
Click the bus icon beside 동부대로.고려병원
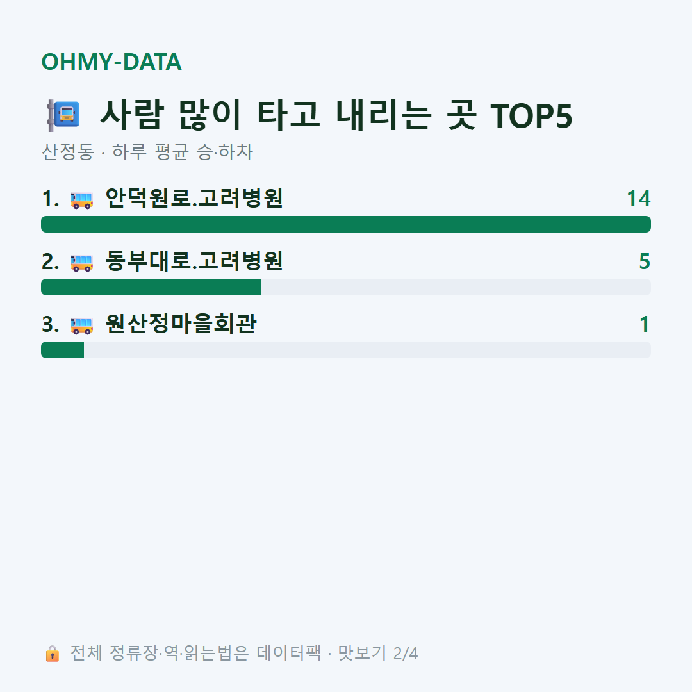(x=81, y=263)
